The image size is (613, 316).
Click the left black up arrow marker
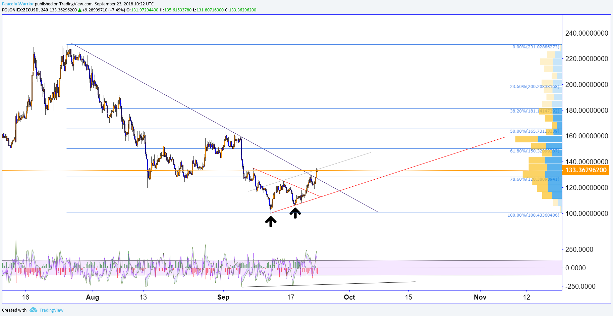tap(271, 221)
